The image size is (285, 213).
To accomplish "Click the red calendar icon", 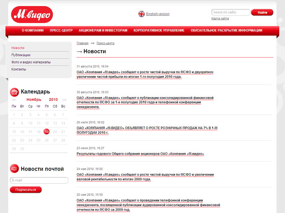I will [x=14, y=92].
